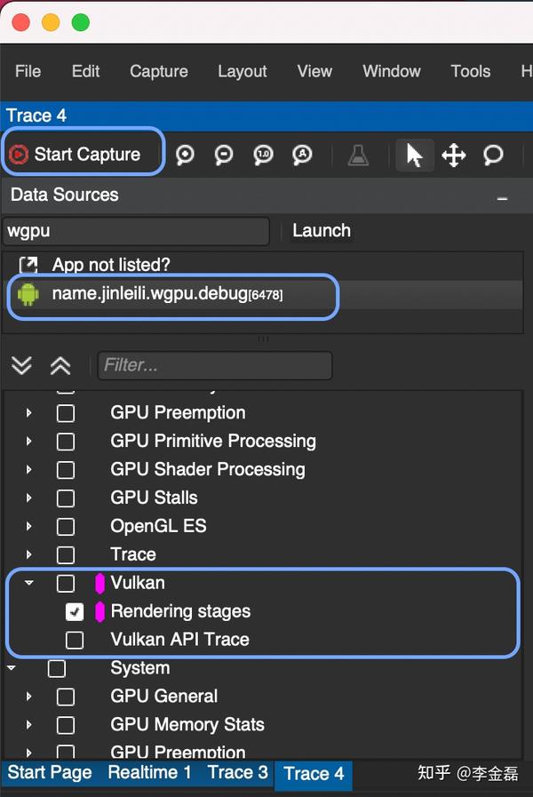This screenshot has width=533, height=797.
Task: Switch to the Trace 3 tab
Action: (236, 773)
